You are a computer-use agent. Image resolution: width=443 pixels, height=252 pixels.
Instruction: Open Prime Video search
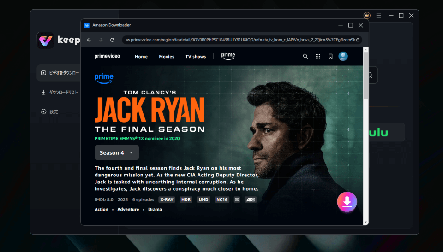tap(305, 56)
